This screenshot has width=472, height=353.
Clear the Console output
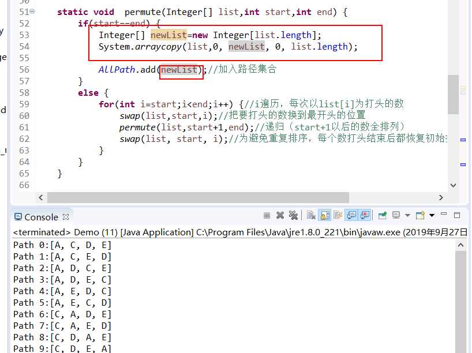(311, 216)
